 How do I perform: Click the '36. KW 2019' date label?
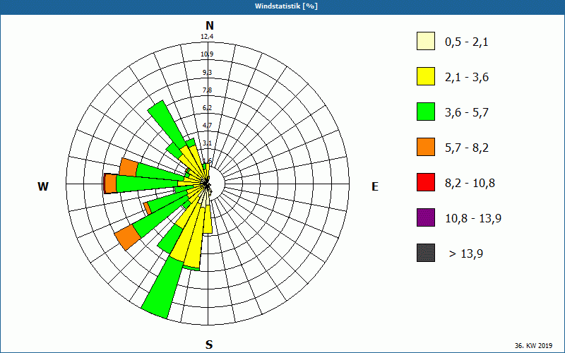click(x=533, y=345)
